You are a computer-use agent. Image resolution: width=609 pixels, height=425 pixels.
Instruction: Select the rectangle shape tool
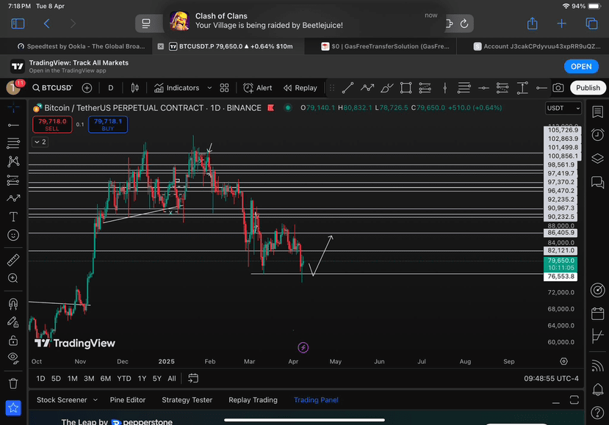point(406,88)
